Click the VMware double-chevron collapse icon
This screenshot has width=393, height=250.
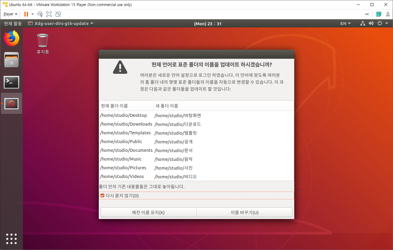[x=367, y=14]
